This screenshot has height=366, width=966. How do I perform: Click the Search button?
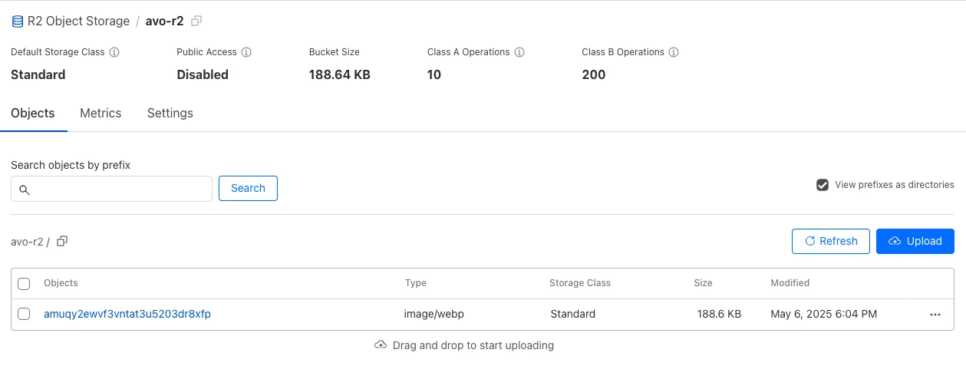click(x=248, y=188)
